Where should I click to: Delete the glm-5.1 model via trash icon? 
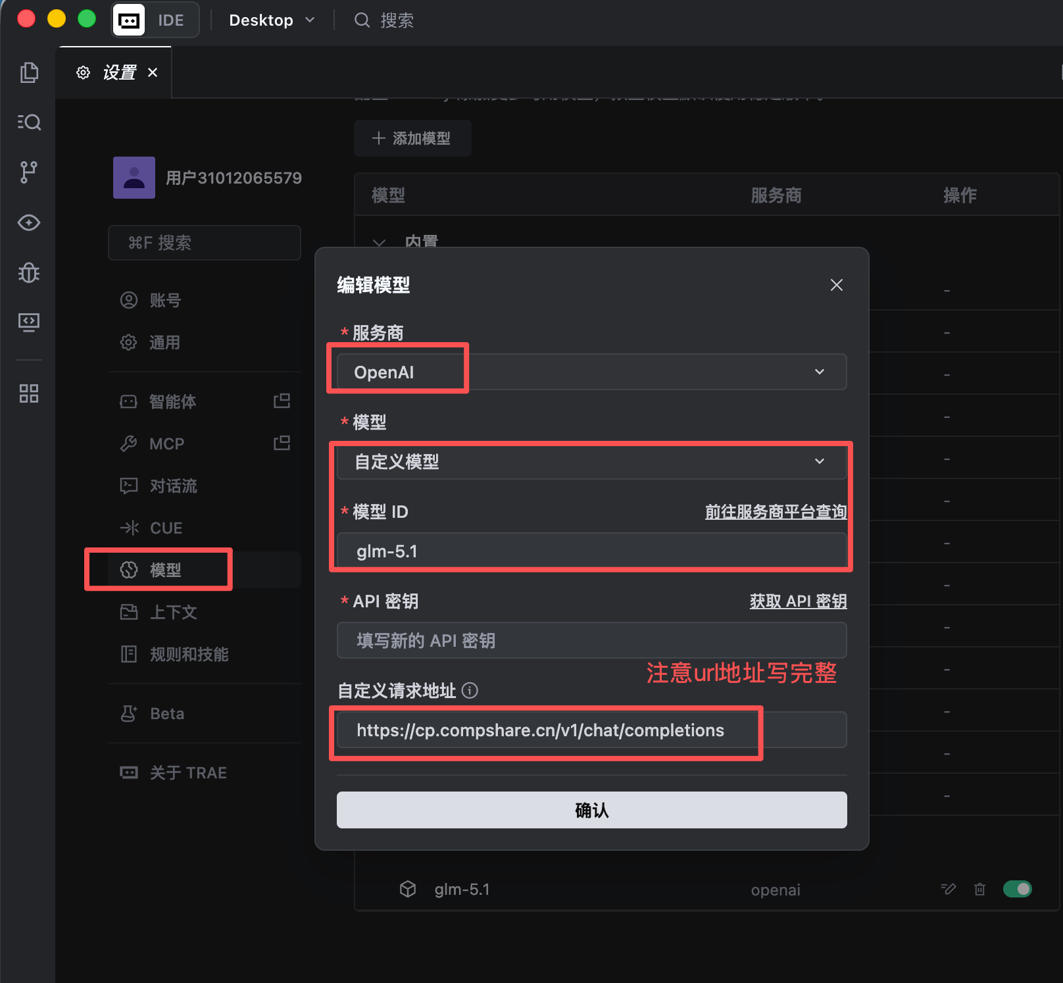[x=979, y=890]
